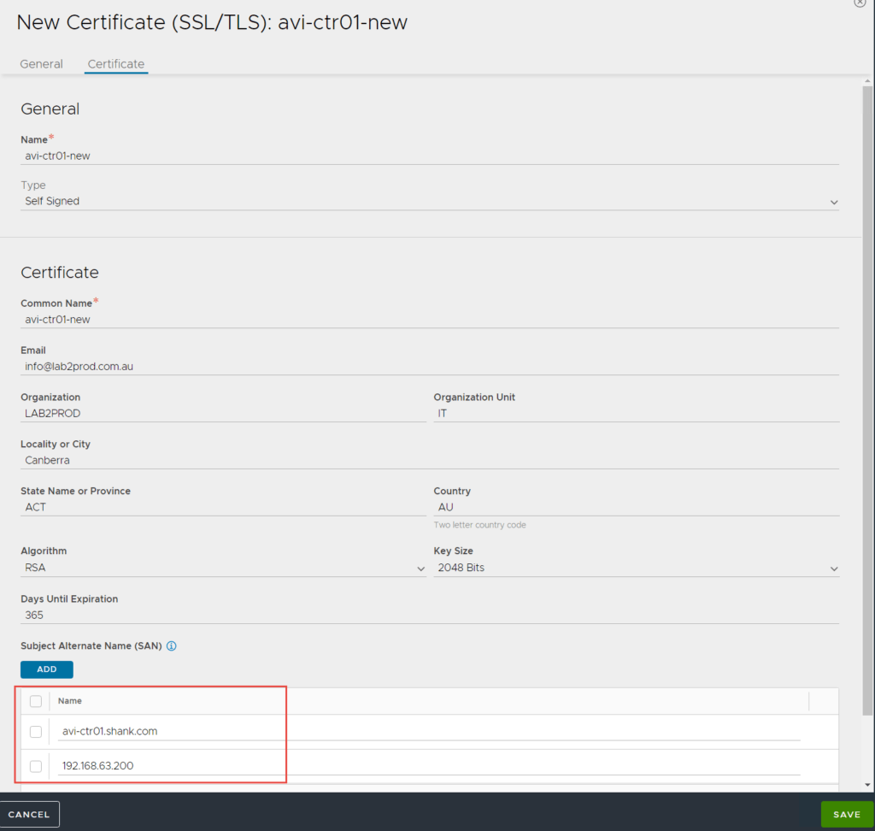Image resolution: width=875 pixels, height=831 pixels.
Task: Click the Name column header in SAN table
Action: (70, 701)
